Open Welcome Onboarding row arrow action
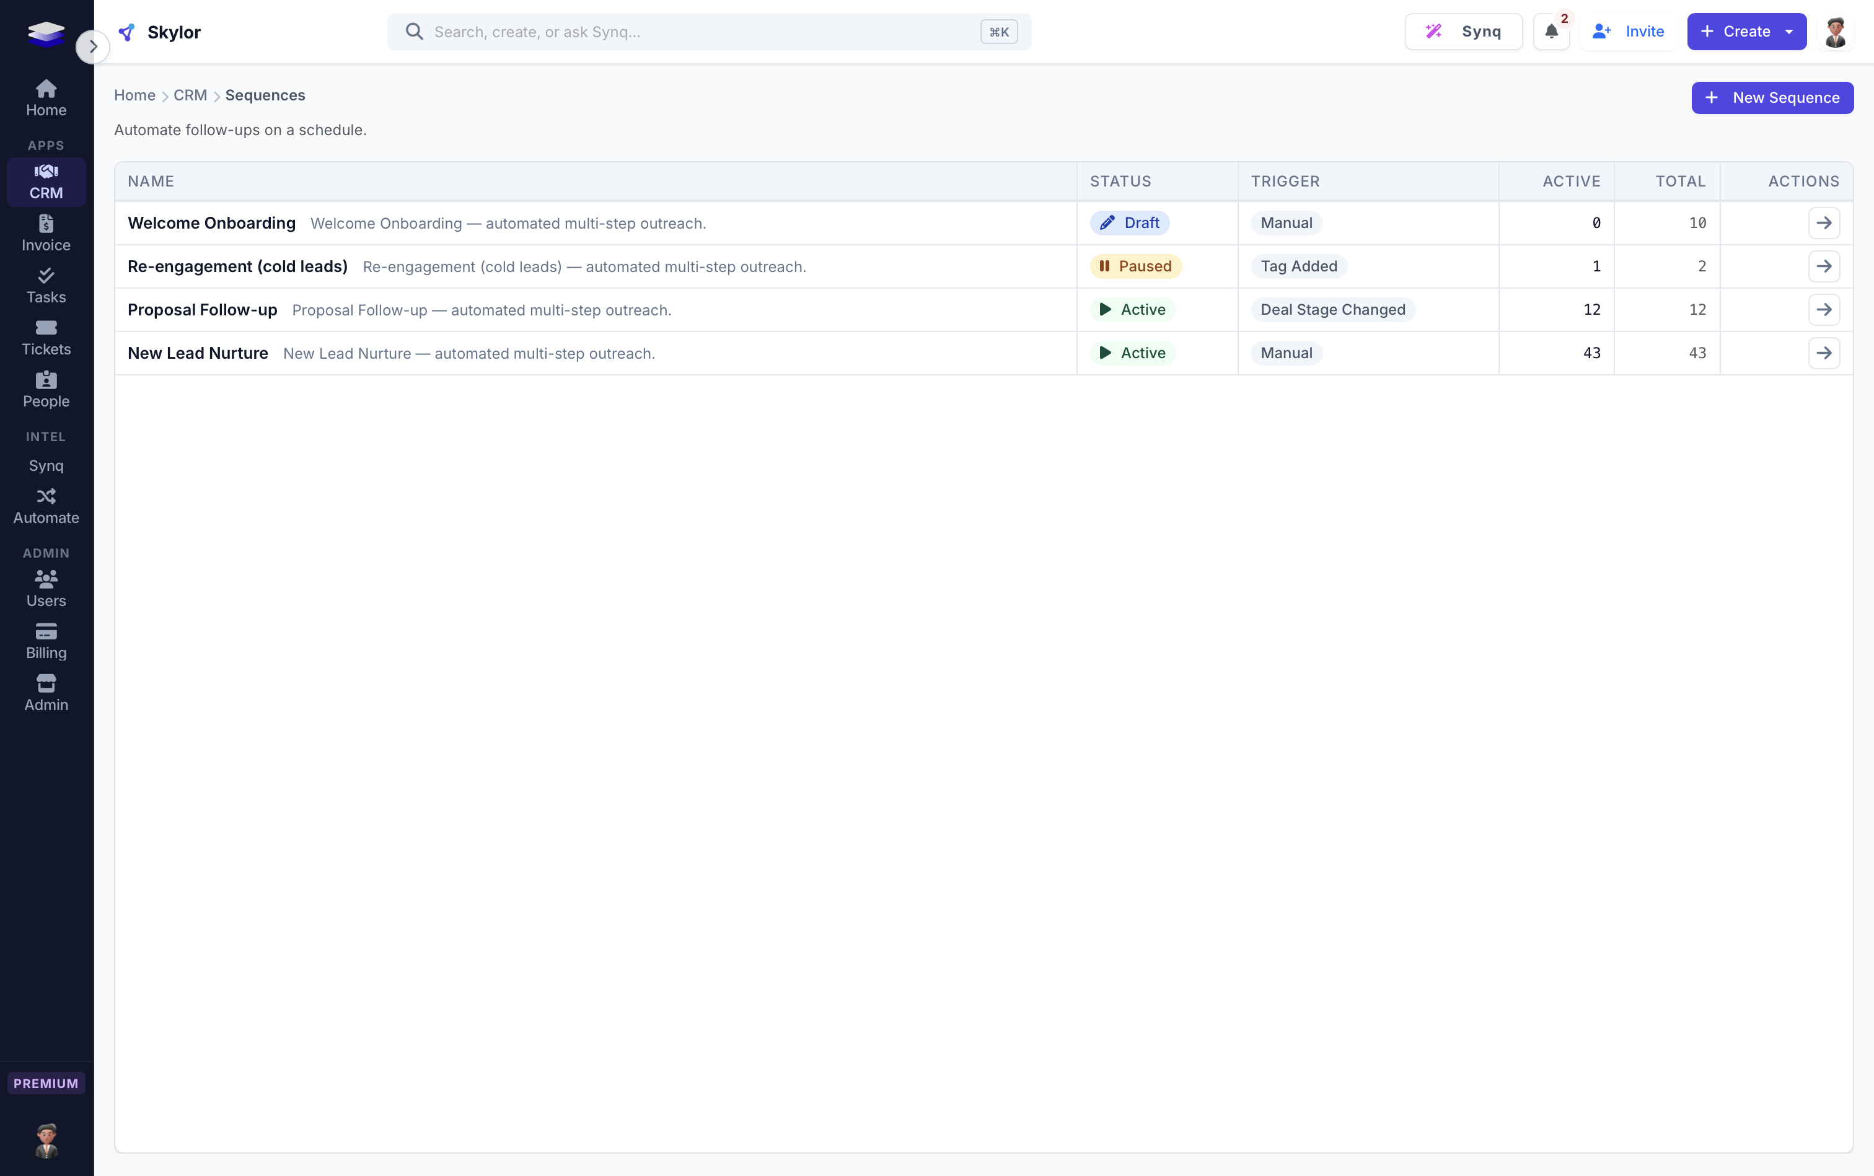The width and height of the screenshot is (1874, 1176). [1823, 223]
